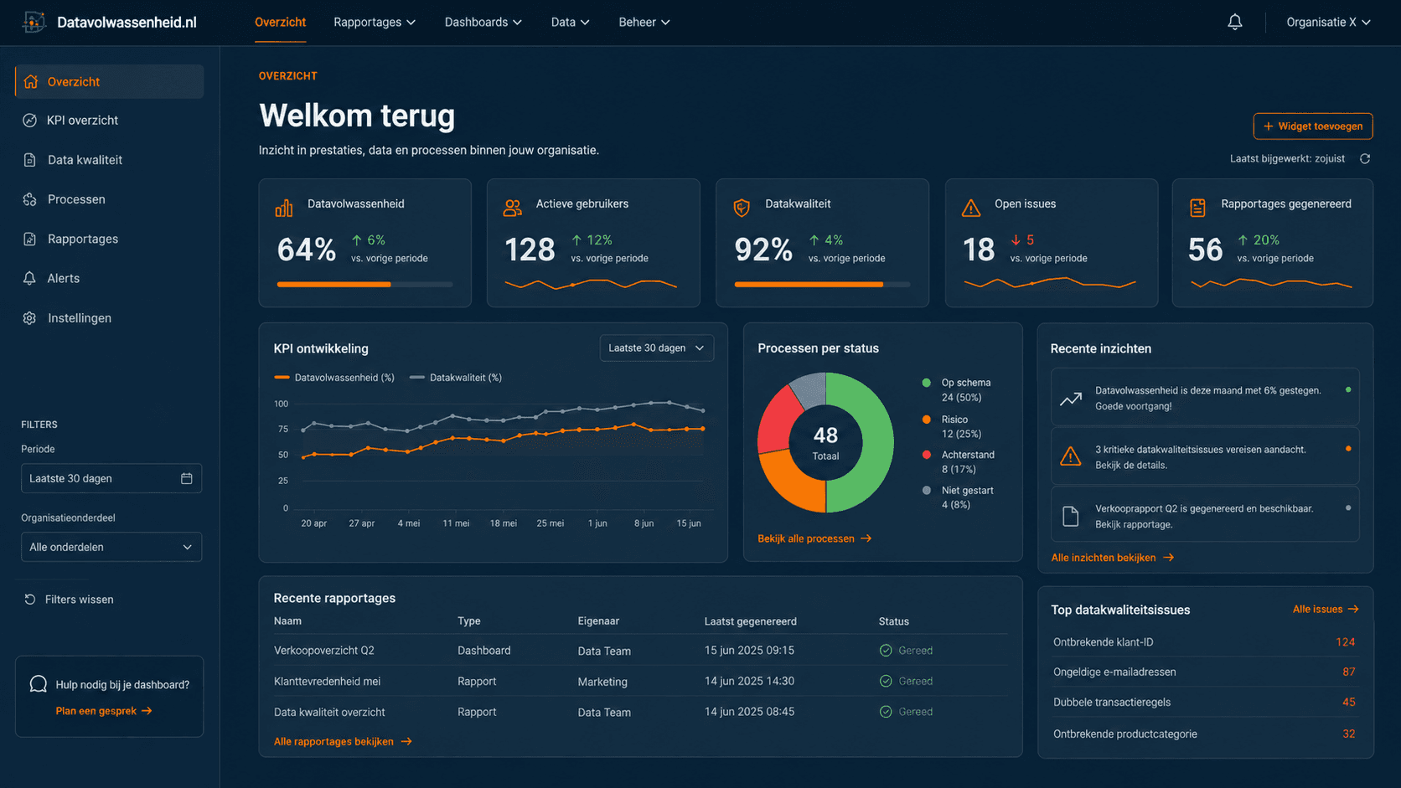Click the KPI overzicht gauge icon
Screen dimensions: 1401x788
[x=29, y=121]
